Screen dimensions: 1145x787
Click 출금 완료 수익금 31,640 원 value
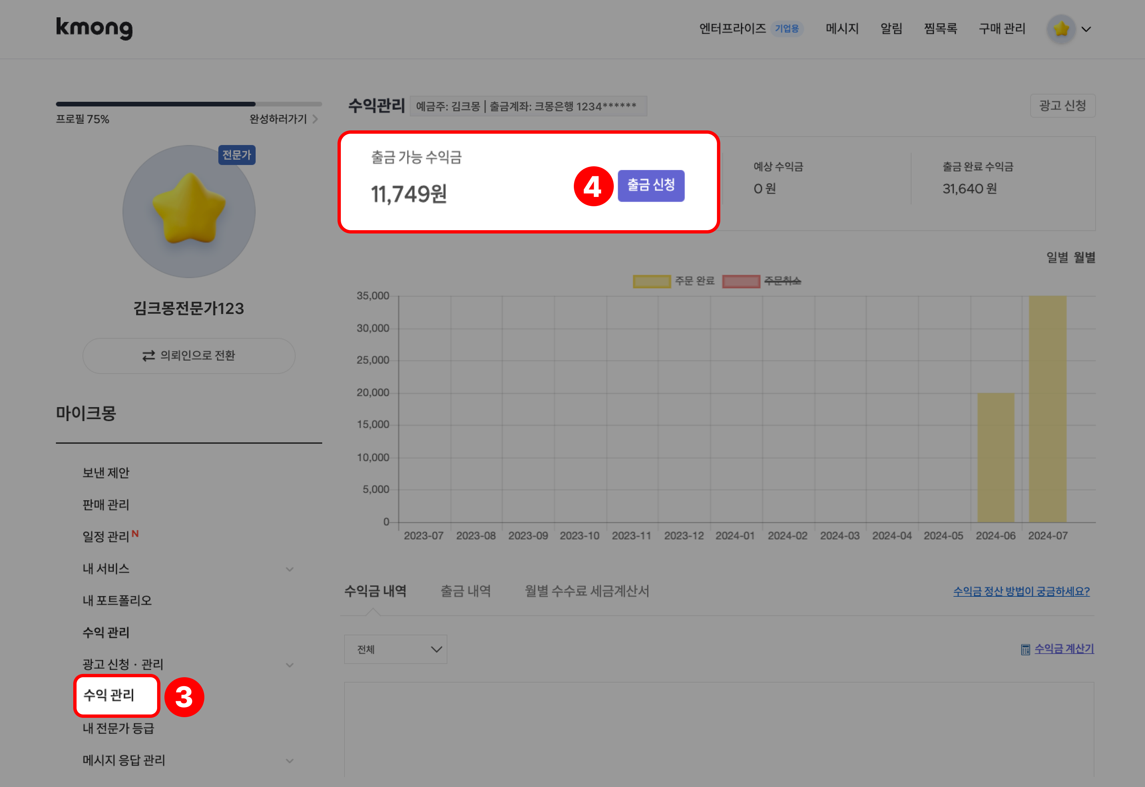point(969,188)
